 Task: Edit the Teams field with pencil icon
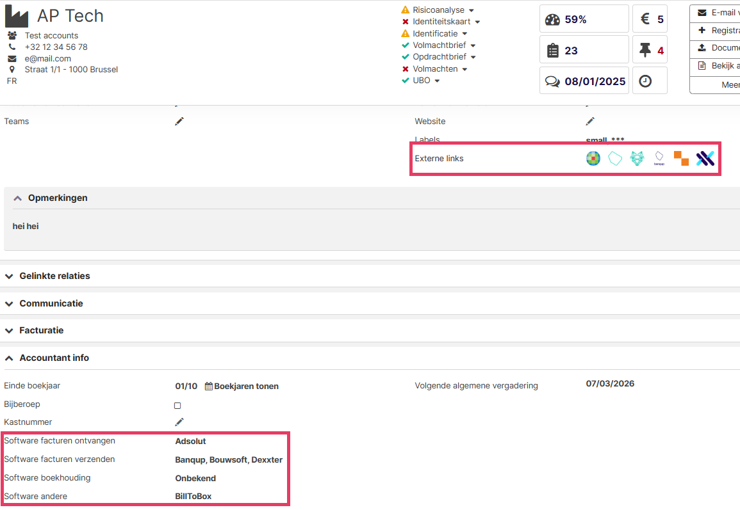tap(179, 121)
